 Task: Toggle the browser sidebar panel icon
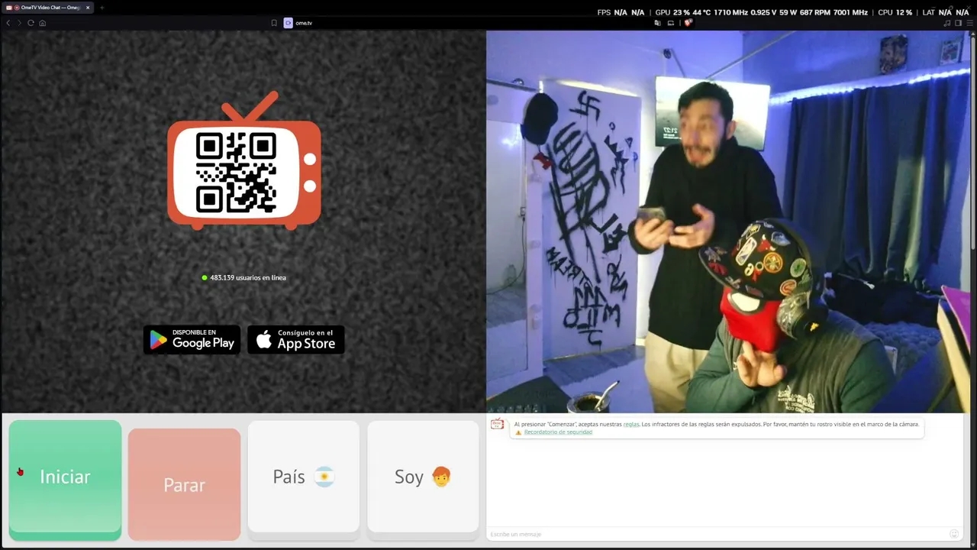[x=959, y=23]
